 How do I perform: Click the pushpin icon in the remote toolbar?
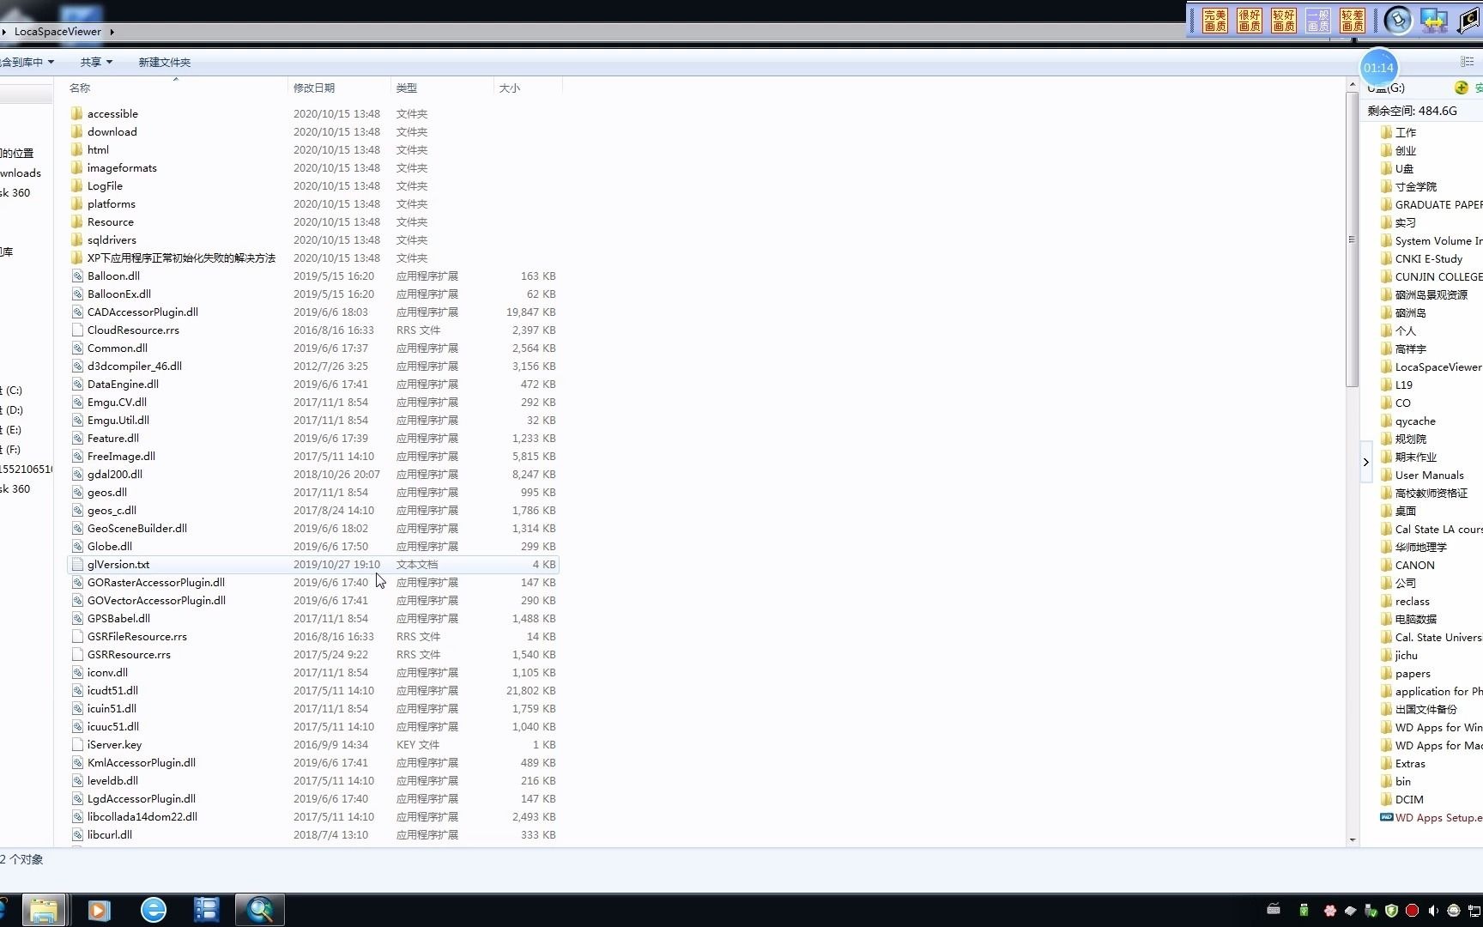coord(1398,21)
